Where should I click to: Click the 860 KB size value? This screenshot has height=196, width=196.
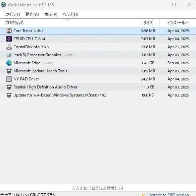click(x=148, y=95)
